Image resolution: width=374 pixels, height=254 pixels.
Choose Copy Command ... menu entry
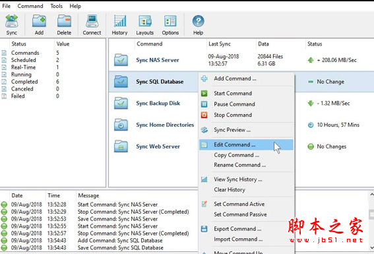click(247, 155)
